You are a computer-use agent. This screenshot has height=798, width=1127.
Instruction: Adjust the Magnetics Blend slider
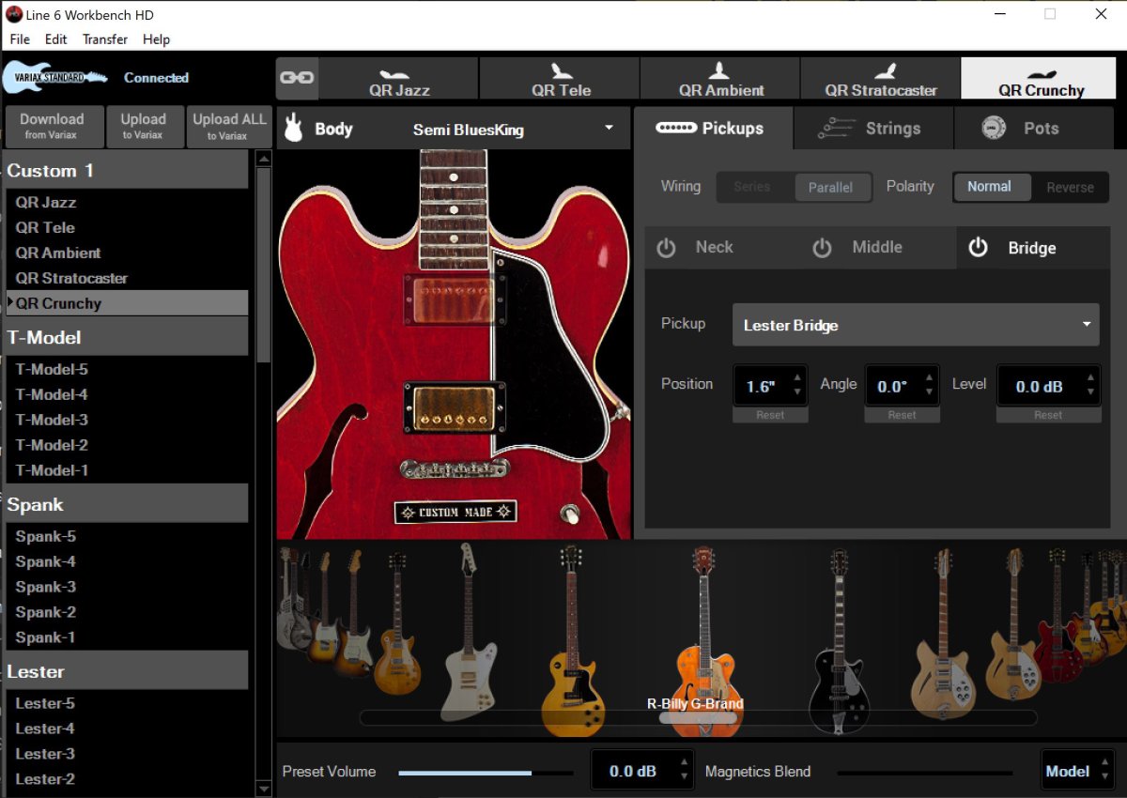click(x=925, y=773)
